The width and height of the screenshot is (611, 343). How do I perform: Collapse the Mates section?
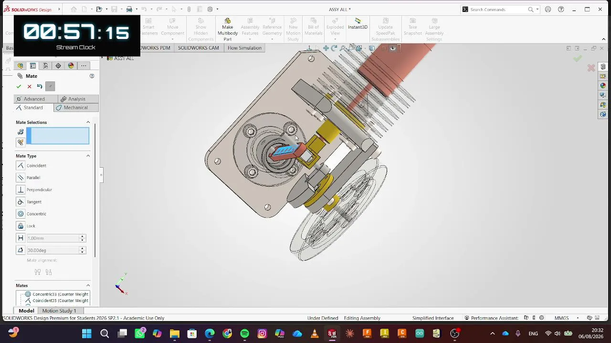coord(88,285)
